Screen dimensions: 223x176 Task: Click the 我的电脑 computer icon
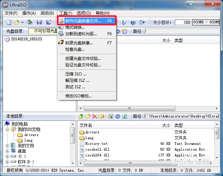point(7,124)
